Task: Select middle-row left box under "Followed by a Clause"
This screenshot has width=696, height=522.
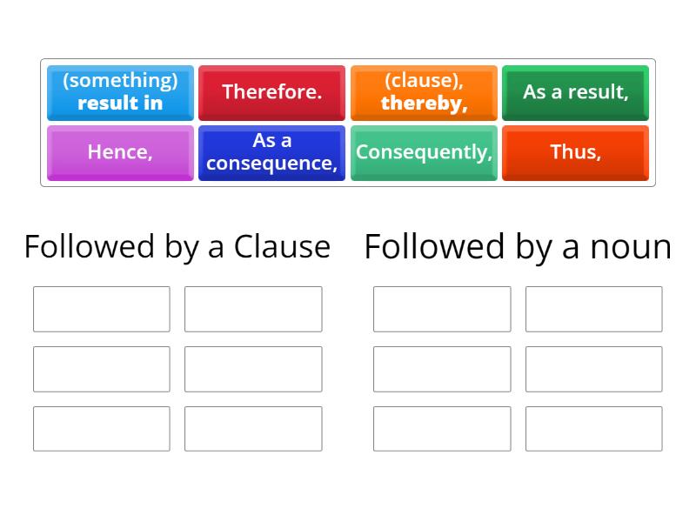Action: coord(102,369)
